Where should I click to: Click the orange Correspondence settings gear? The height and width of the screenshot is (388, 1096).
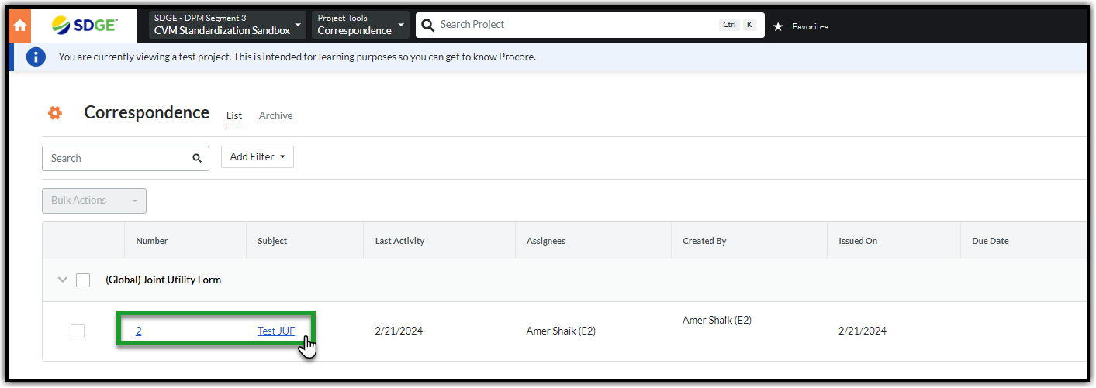[54, 113]
